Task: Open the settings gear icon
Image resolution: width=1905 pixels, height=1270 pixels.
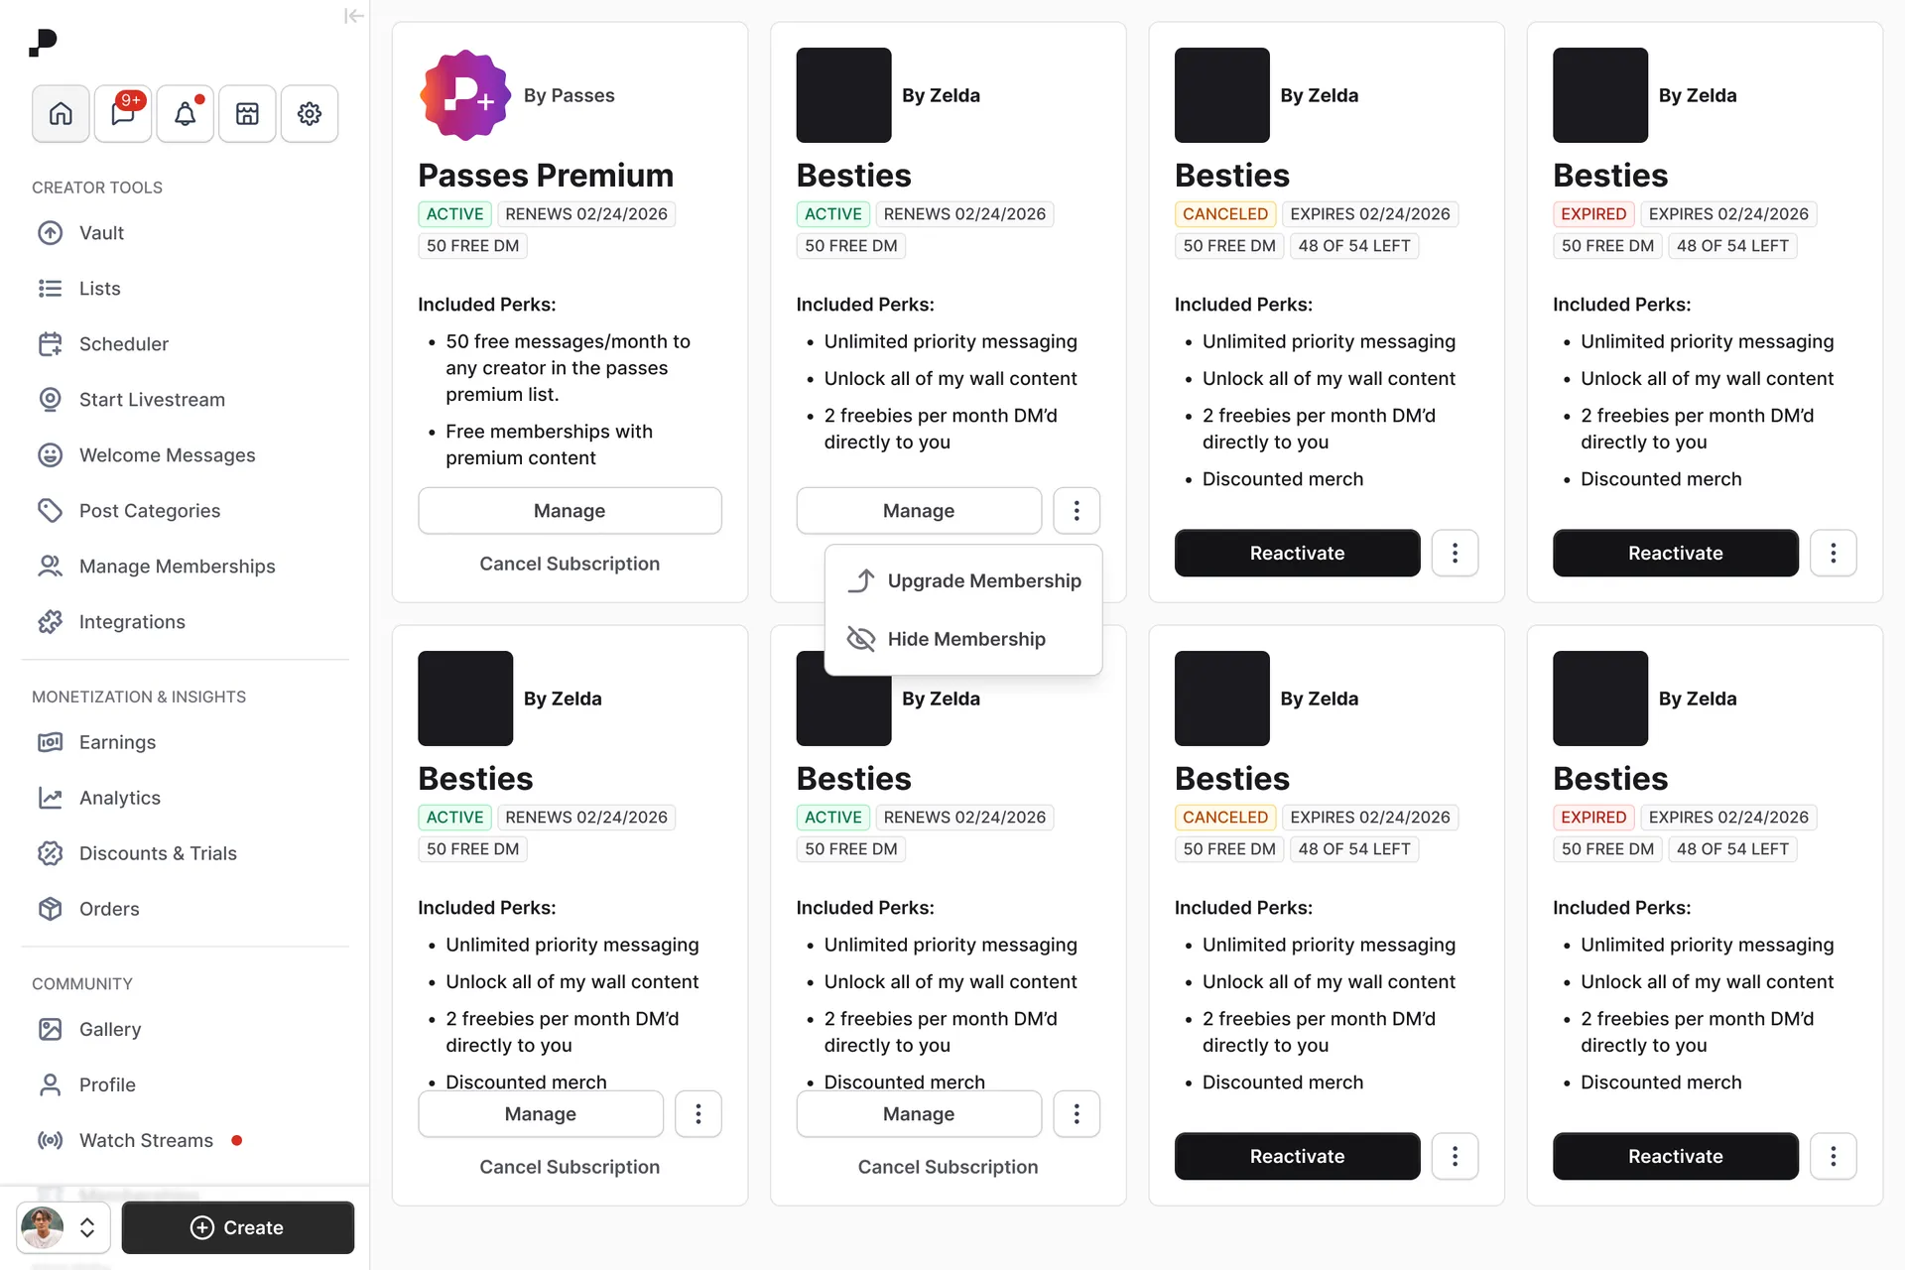Action: (x=310, y=114)
